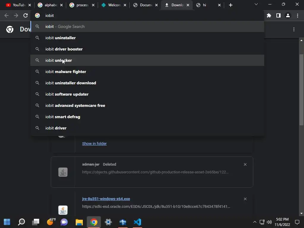Click the Show in folder link
The width and height of the screenshot is (304, 228).
point(94,143)
